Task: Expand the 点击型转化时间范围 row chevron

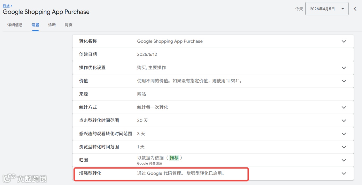Action: 344,121
